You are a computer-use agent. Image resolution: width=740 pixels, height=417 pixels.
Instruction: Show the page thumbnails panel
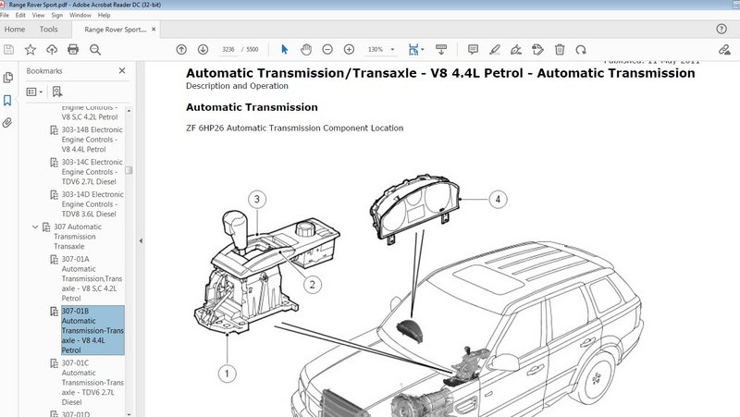pyautogui.click(x=8, y=78)
